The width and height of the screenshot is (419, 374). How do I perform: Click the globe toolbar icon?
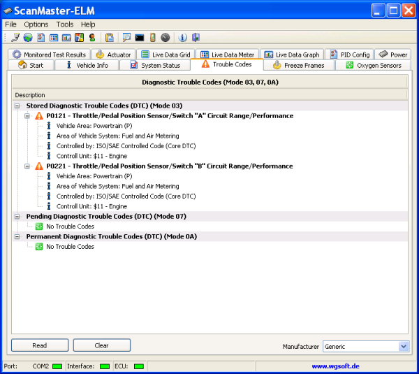pos(28,38)
